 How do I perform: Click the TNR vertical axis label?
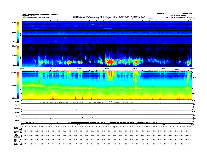point(21,89)
